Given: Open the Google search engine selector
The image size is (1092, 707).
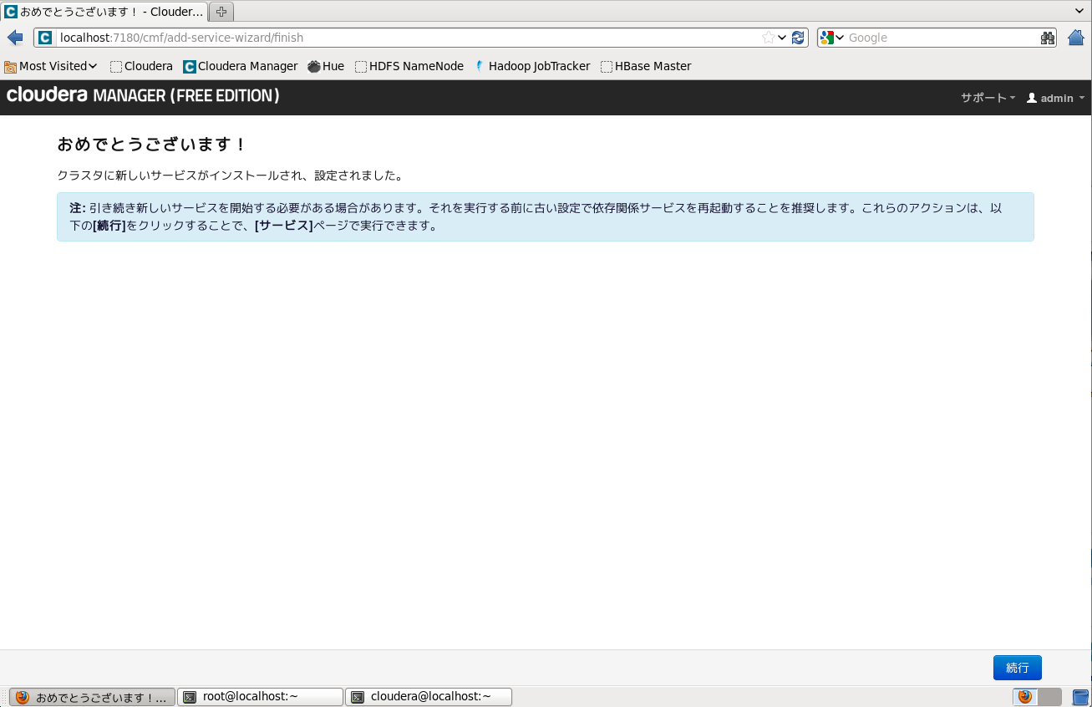Looking at the screenshot, I should coord(832,38).
